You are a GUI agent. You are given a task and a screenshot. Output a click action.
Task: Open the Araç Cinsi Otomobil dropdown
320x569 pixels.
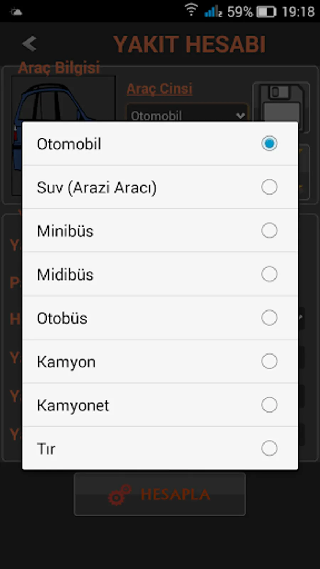tap(187, 113)
